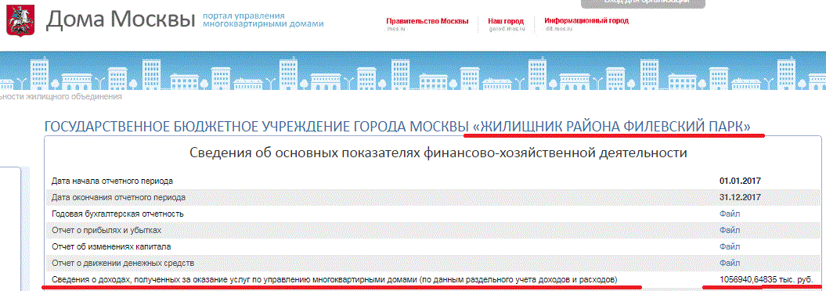The width and height of the screenshot is (826, 291).
Task: Open the Отчет об изменениях капитала file
Action: click(x=730, y=246)
